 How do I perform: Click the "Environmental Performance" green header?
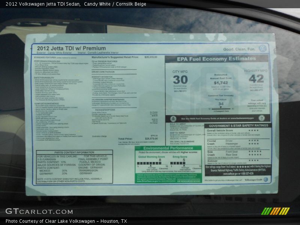tap(168, 148)
